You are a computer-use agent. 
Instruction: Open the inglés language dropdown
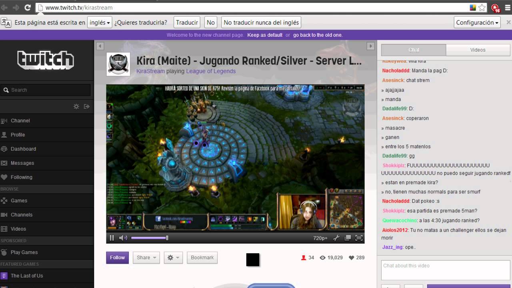coord(100,22)
